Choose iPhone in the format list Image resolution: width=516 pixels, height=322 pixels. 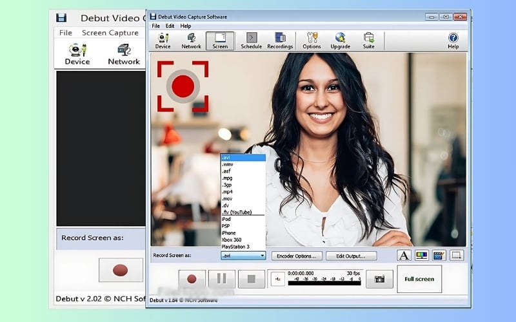coord(243,233)
